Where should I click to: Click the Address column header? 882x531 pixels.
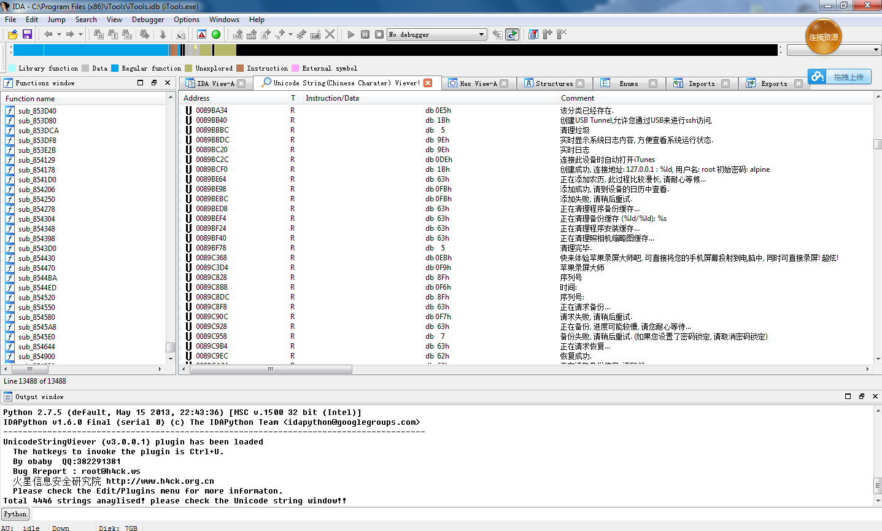[x=234, y=98]
